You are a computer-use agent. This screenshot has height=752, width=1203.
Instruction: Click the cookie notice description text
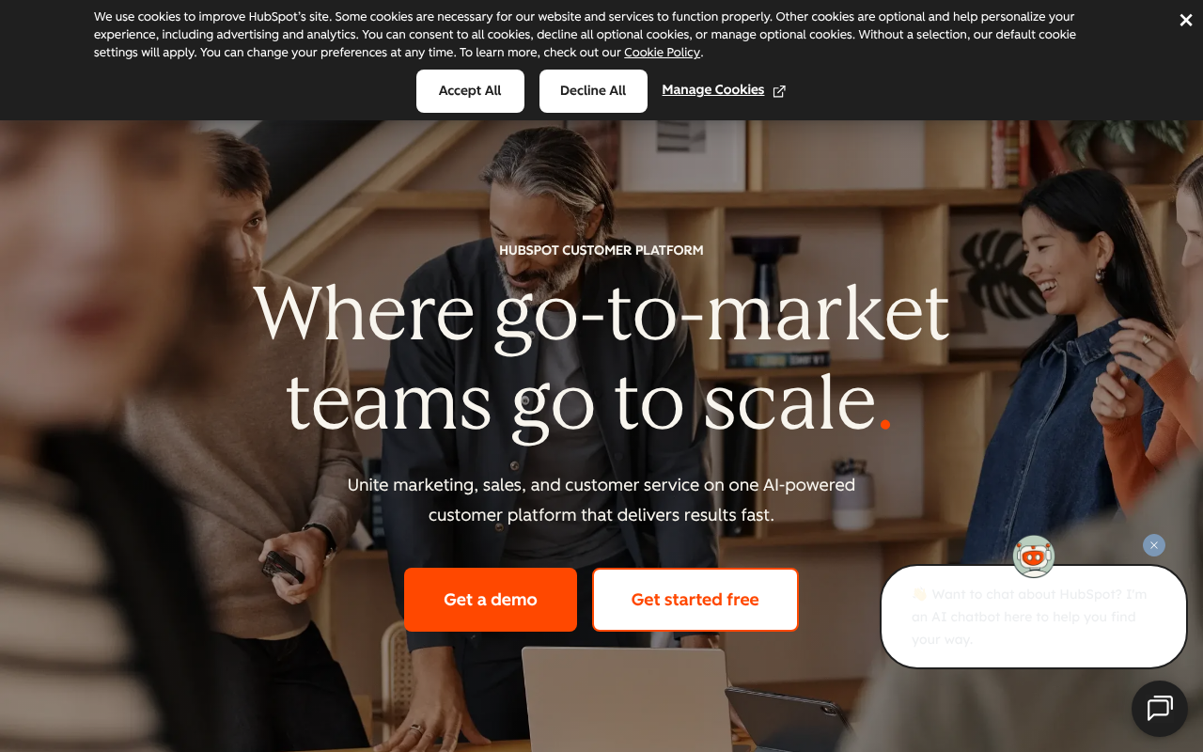click(x=585, y=35)
